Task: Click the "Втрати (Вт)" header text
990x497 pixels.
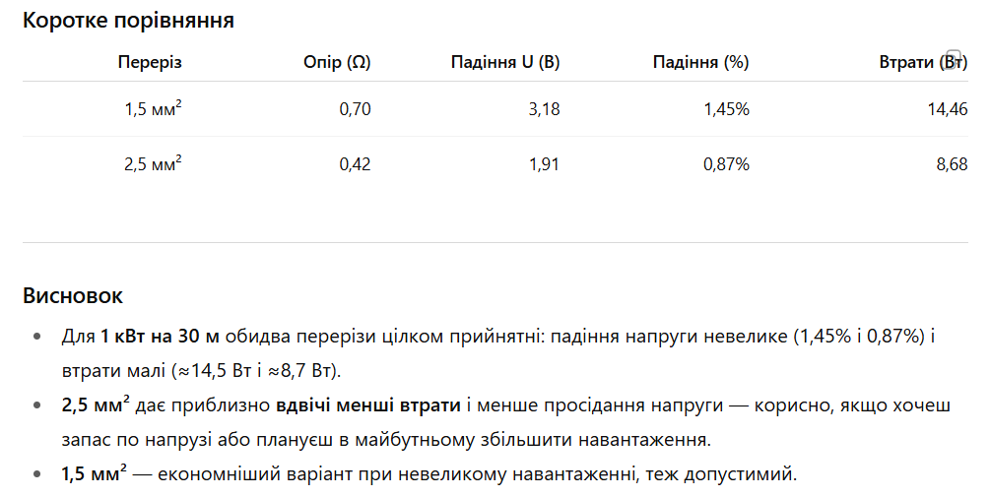Action: click(x=923, y=62)
